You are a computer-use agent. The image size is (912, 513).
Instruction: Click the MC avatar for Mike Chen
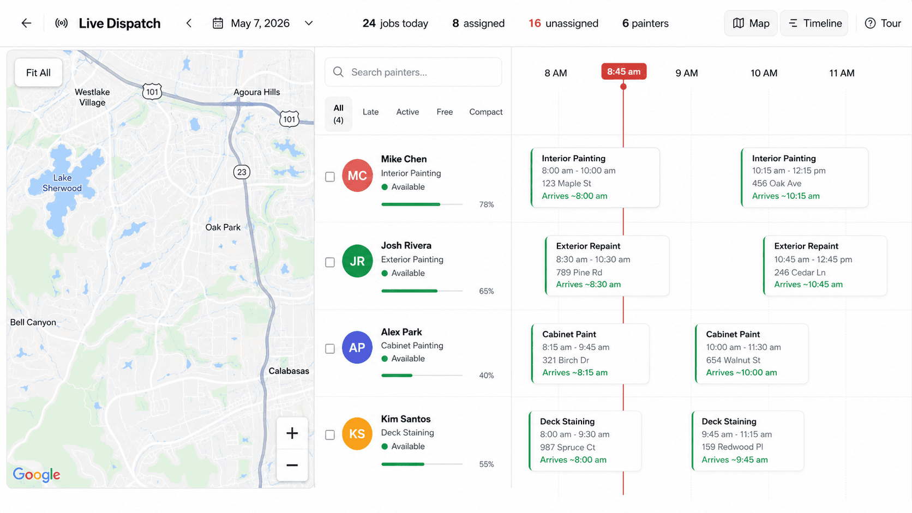coord(357,176)
